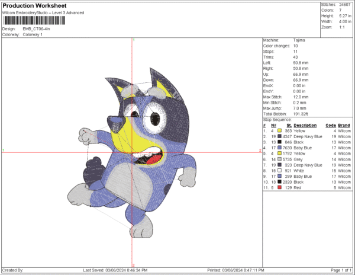355x275 pixels.
Task: Click the black swatch in stop 3
Action: click(280, 142)
